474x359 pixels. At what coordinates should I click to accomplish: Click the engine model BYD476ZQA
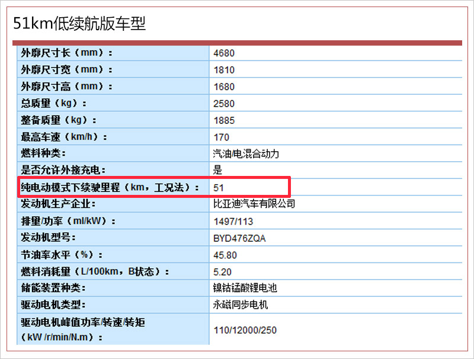pyautogui.click(x=239, y=238)
